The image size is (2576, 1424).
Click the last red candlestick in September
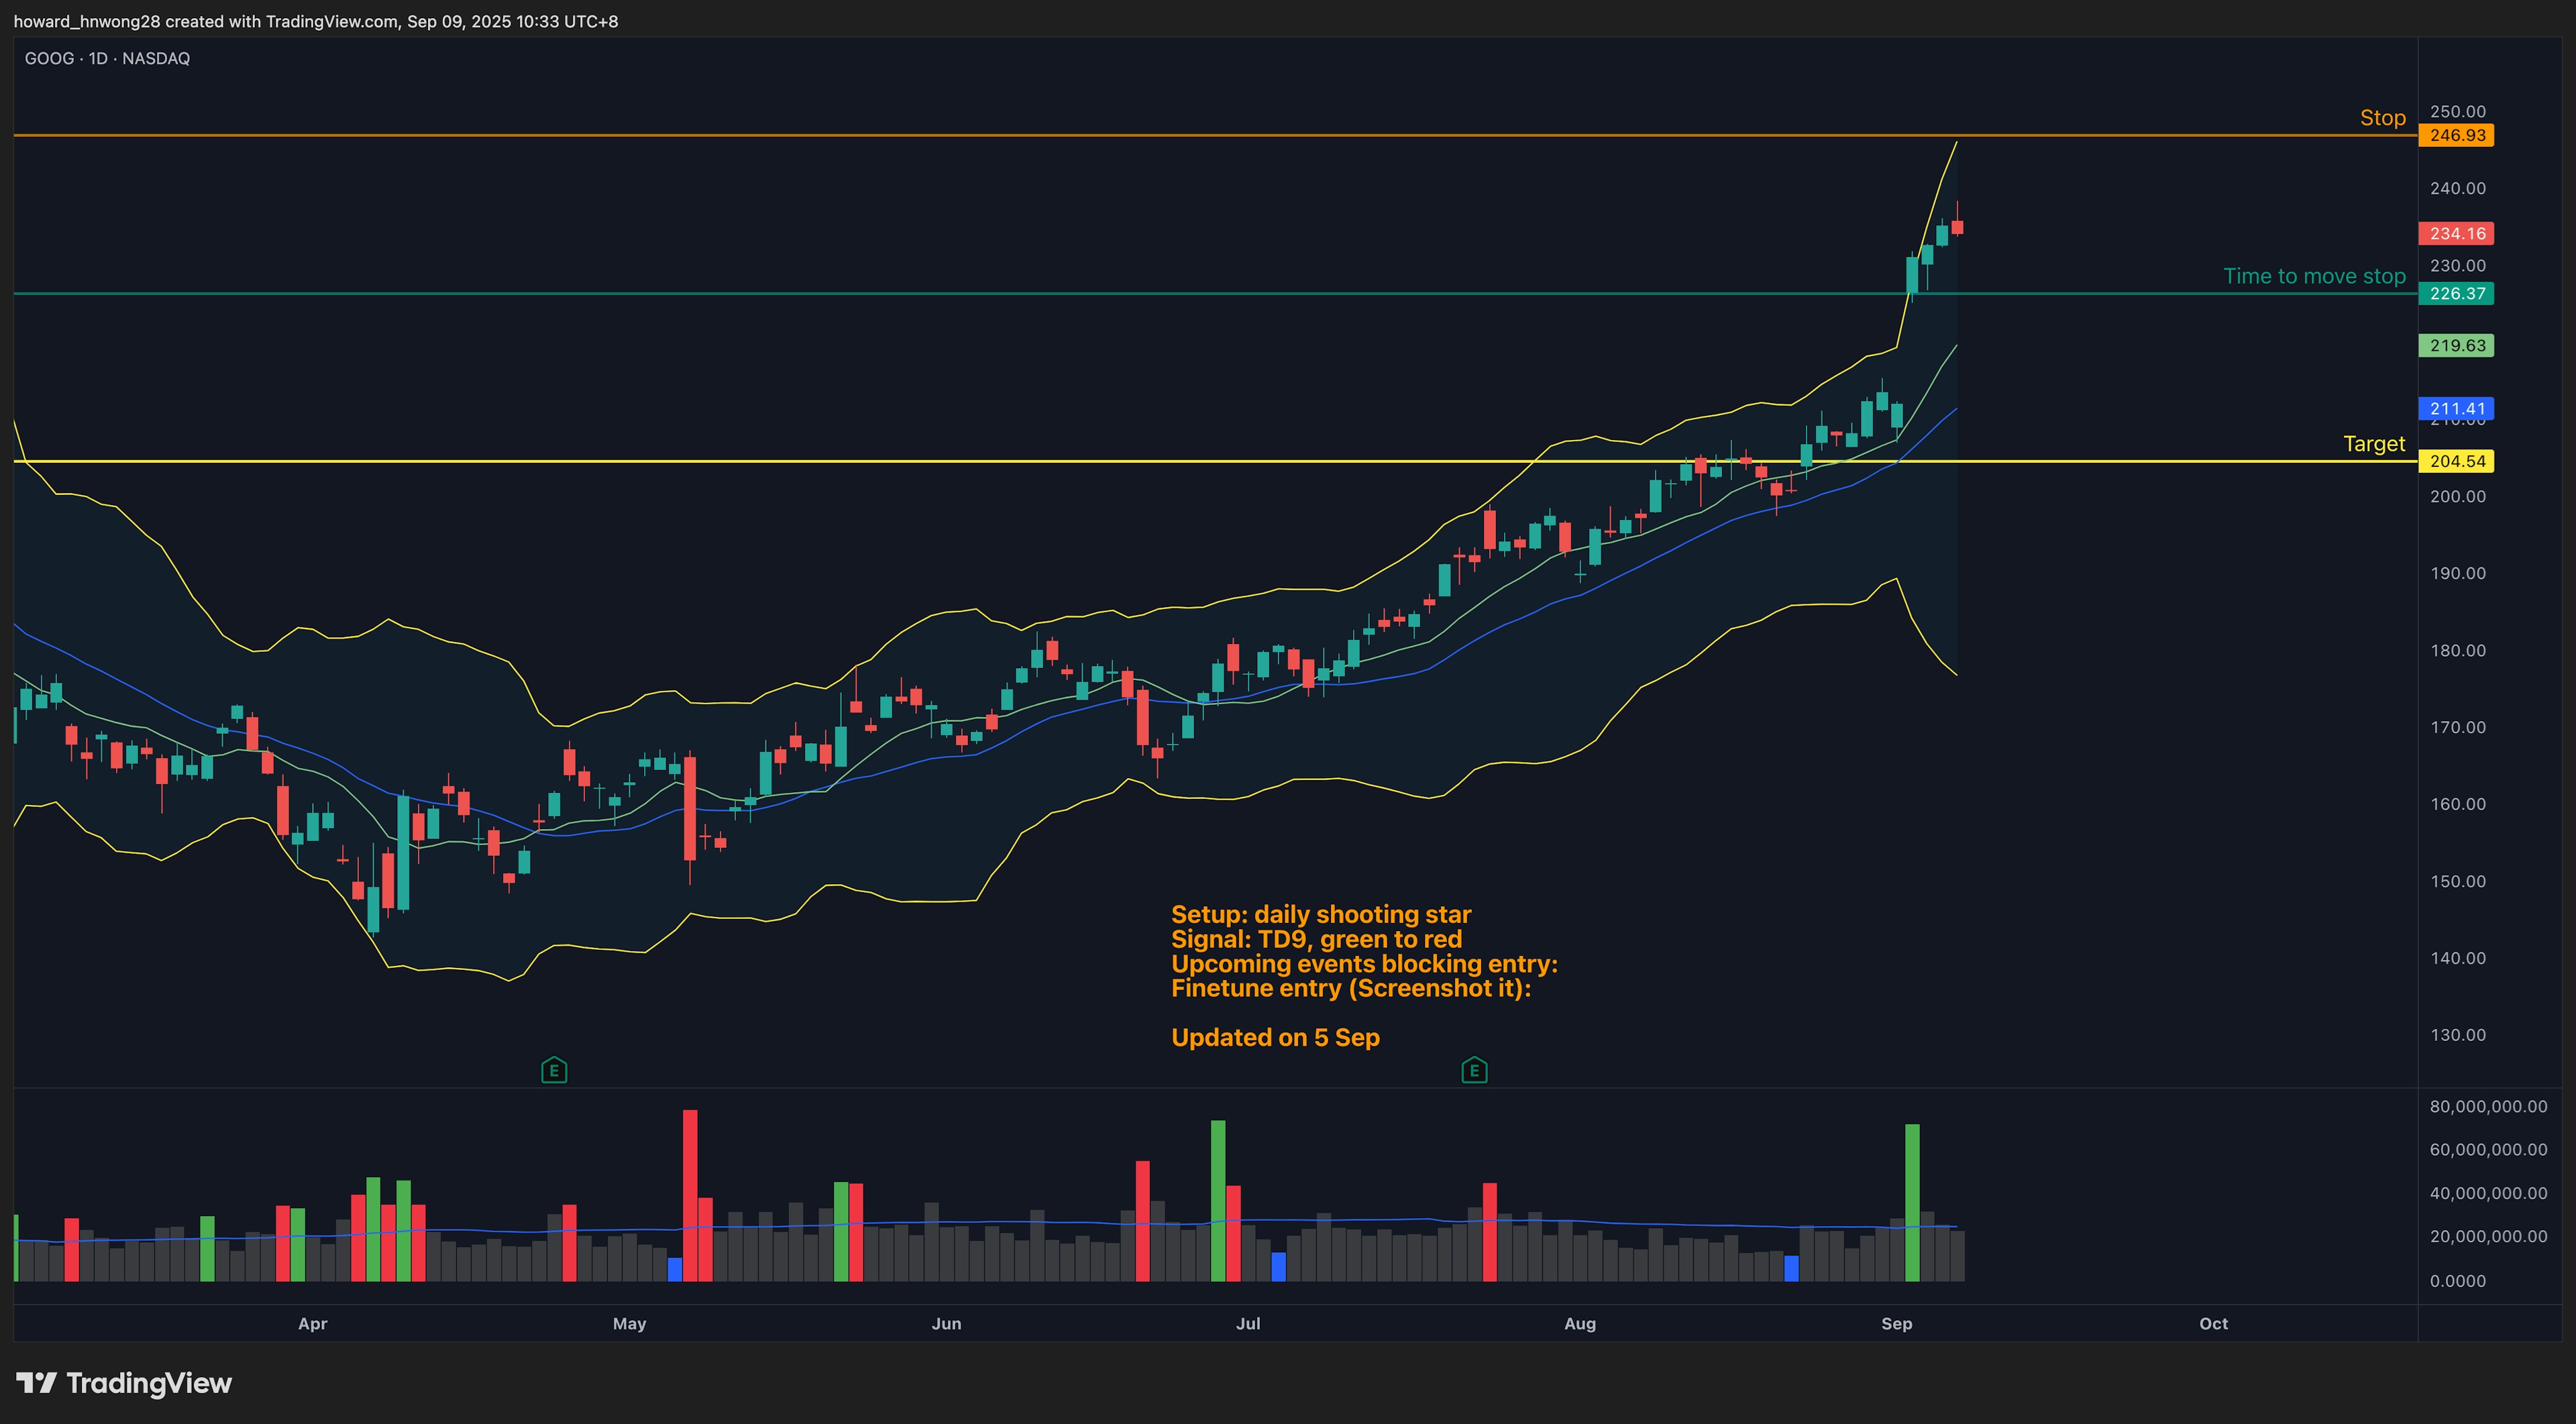[x=1957, y=226]
